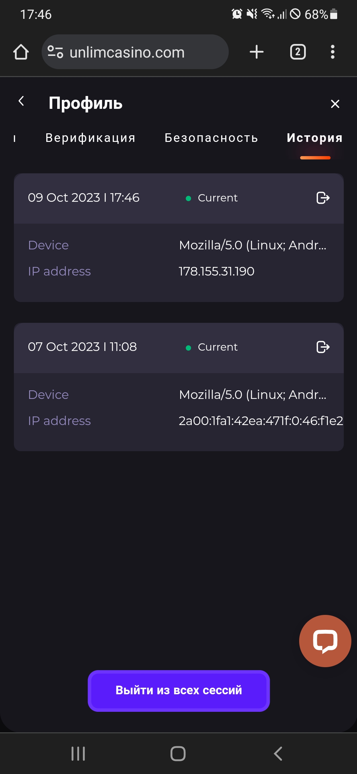
Task: Open the tab switcher showing 2 tabs
Action: (298, 52)
